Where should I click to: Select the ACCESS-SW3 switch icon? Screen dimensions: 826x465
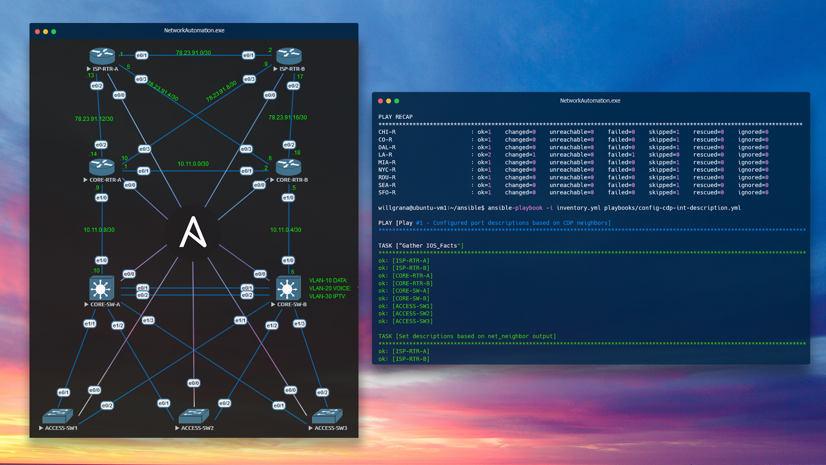click(x=327, y=415)
